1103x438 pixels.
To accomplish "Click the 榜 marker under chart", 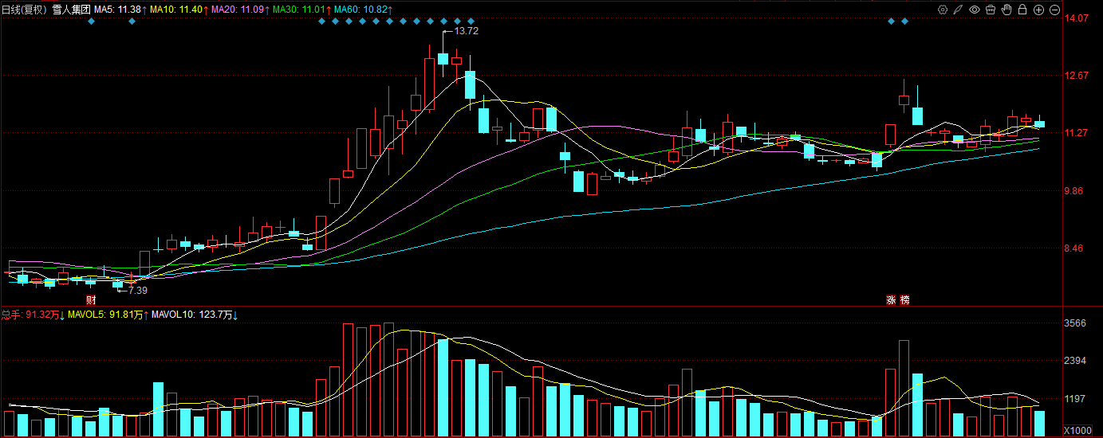I will pyautogui.click(x=904, y=299).
